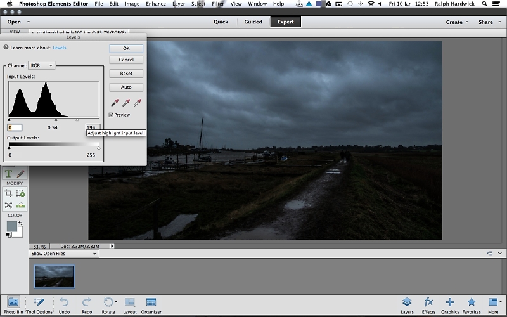Click the foreground color swatch

[11, 226]
